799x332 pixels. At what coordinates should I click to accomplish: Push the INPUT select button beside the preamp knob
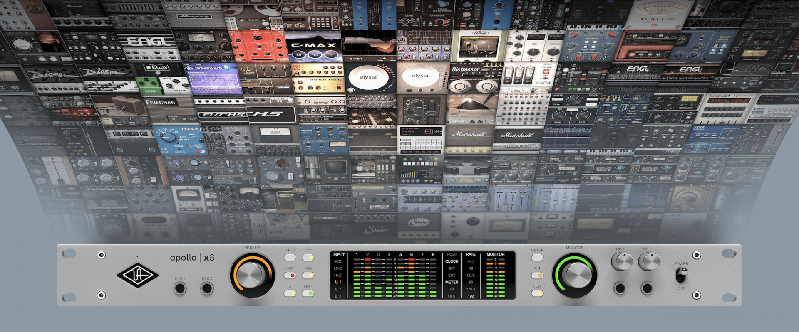pyautogui.click(x=290, y=257)
